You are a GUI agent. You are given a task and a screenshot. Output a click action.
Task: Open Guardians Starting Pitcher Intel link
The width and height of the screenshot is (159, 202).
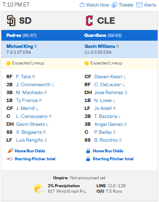[113, 159]
